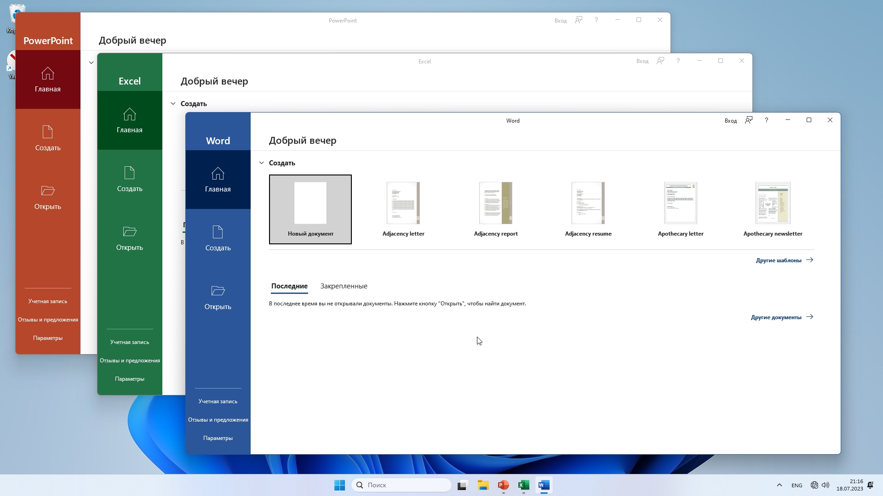Click Excel's Создать sidebar icon
The width and height of the screenshot is (883, 496).
tap(129, 173)
